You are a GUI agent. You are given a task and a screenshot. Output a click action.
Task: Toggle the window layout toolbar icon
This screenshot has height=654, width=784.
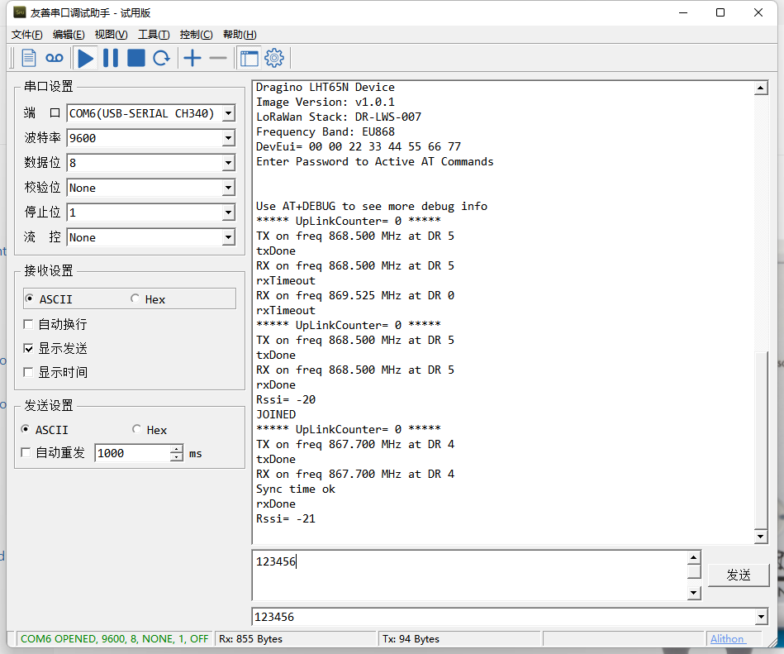(249, 58)
